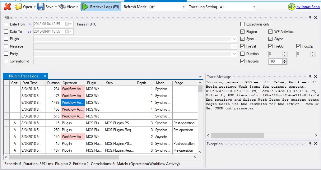Viewport: 321px width, 170px height.
Task: Pin the Filter panel
Action: [310, 18]
